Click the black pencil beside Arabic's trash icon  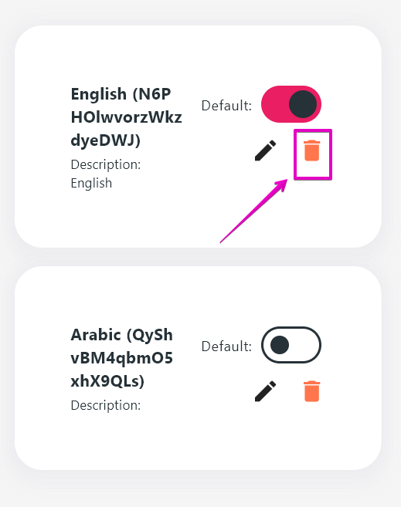tap(265, 391)
